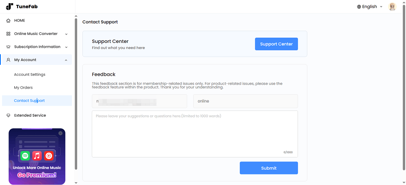Click the Go Premium promo banner
Viewport: 406px width, 185px height.
coord(37,156)
